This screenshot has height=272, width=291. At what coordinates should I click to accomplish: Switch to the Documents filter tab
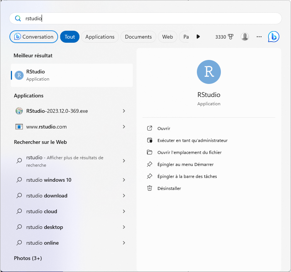click(138, 37)
